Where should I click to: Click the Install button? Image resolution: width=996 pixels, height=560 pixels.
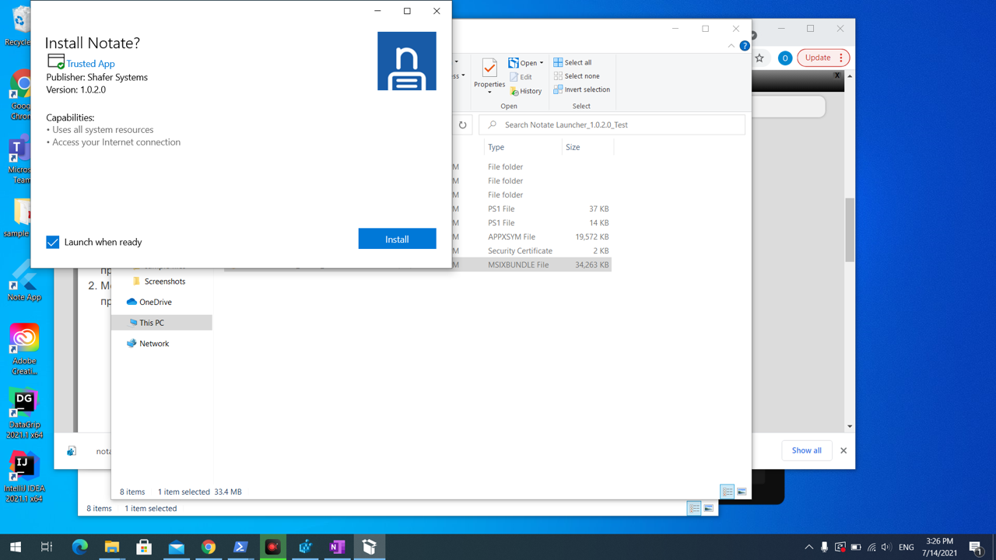397,239
